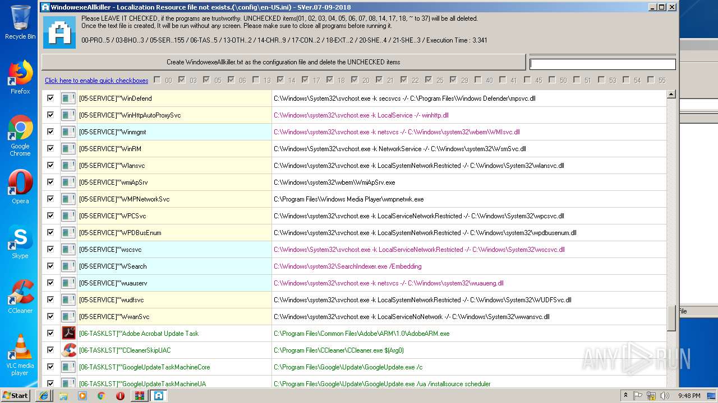The image size is (718, 403).
Task: Uncheck the Adobe Acrobat Update Task checkbox
Action: [x=50, y=333]
